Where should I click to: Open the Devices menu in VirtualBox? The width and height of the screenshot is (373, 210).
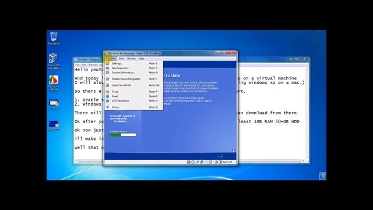(x=131, y=58)
